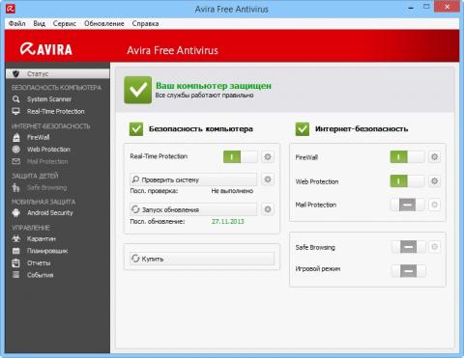464x358 pixels.
Task: Open Web Protection settings gear icon
Action: [434, 181]
